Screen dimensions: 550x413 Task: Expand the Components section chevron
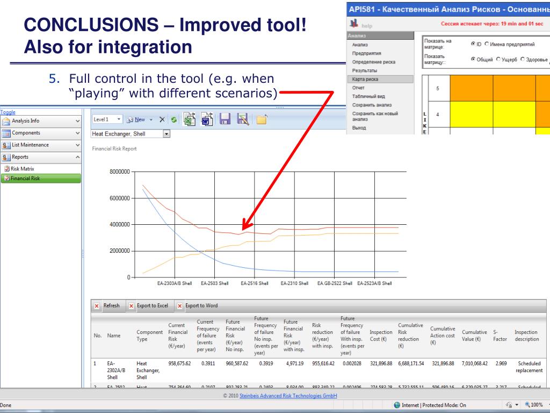77,133
